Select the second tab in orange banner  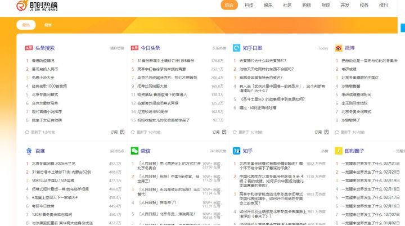pos(48,25)
